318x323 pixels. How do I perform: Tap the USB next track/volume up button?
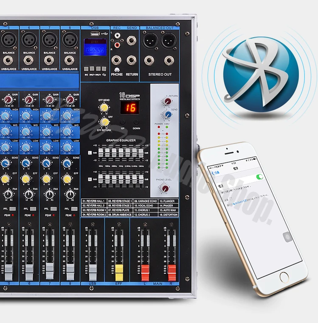98,68
